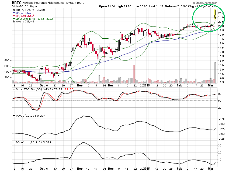Click the 5-Mar-2015 2:18pm timestamp
This screenshot has width=229, height=171.
coord(24,6)
